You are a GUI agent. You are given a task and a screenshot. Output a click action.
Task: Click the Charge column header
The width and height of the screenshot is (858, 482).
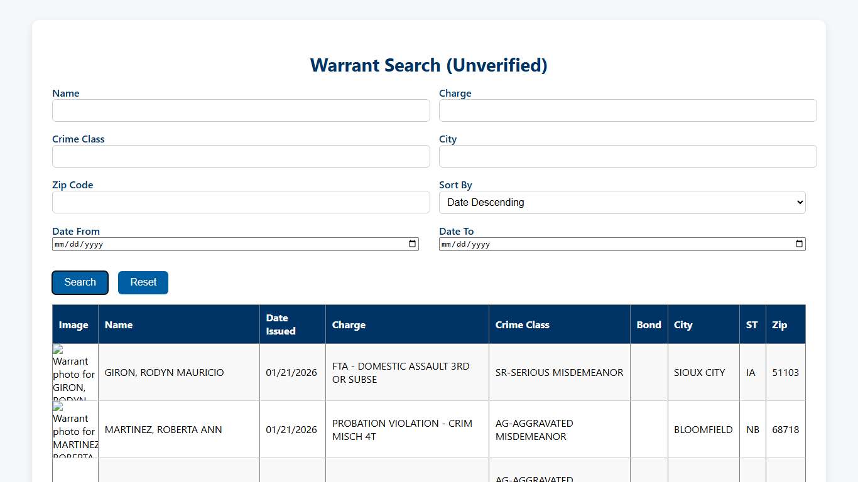349,324
